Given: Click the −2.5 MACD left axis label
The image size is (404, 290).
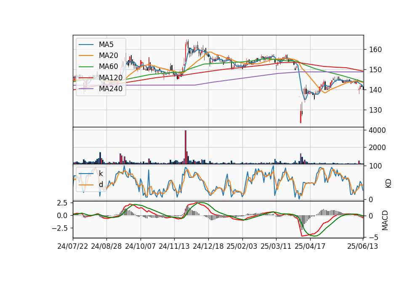Looking at the screenshot, I should [59, 228].
